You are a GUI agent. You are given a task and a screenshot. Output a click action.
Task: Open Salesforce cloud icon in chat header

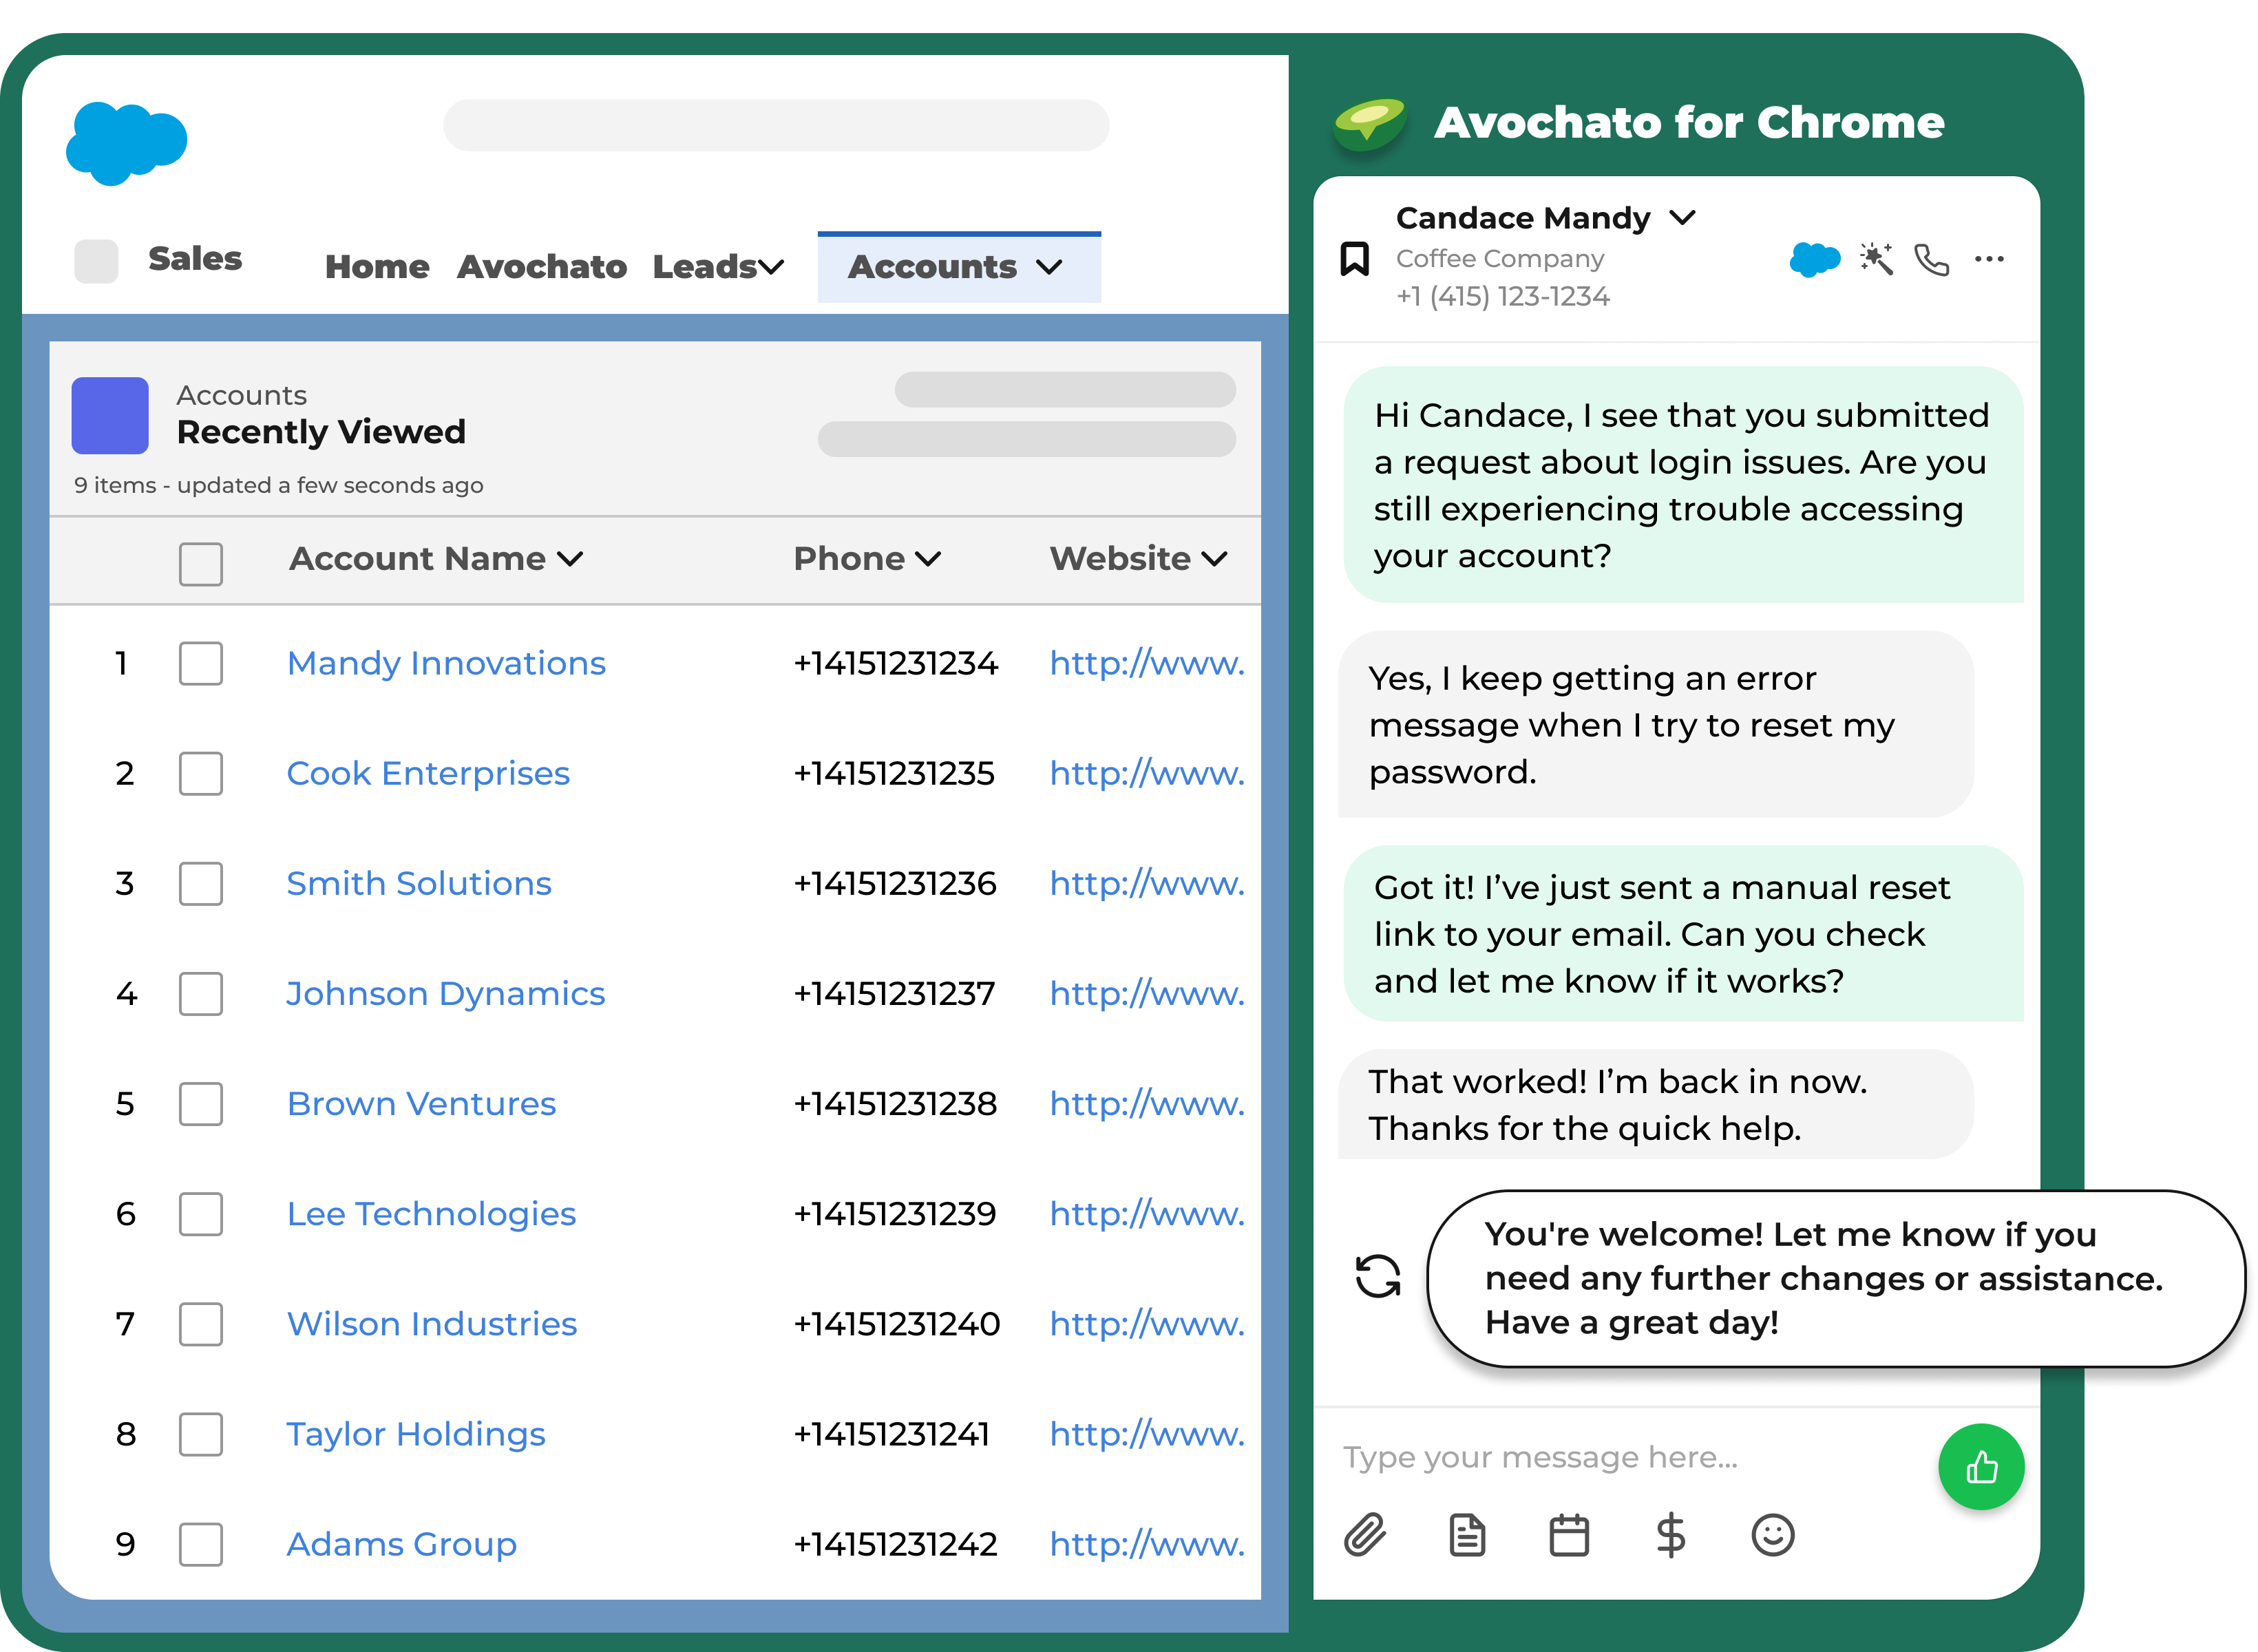(1814, 260)
